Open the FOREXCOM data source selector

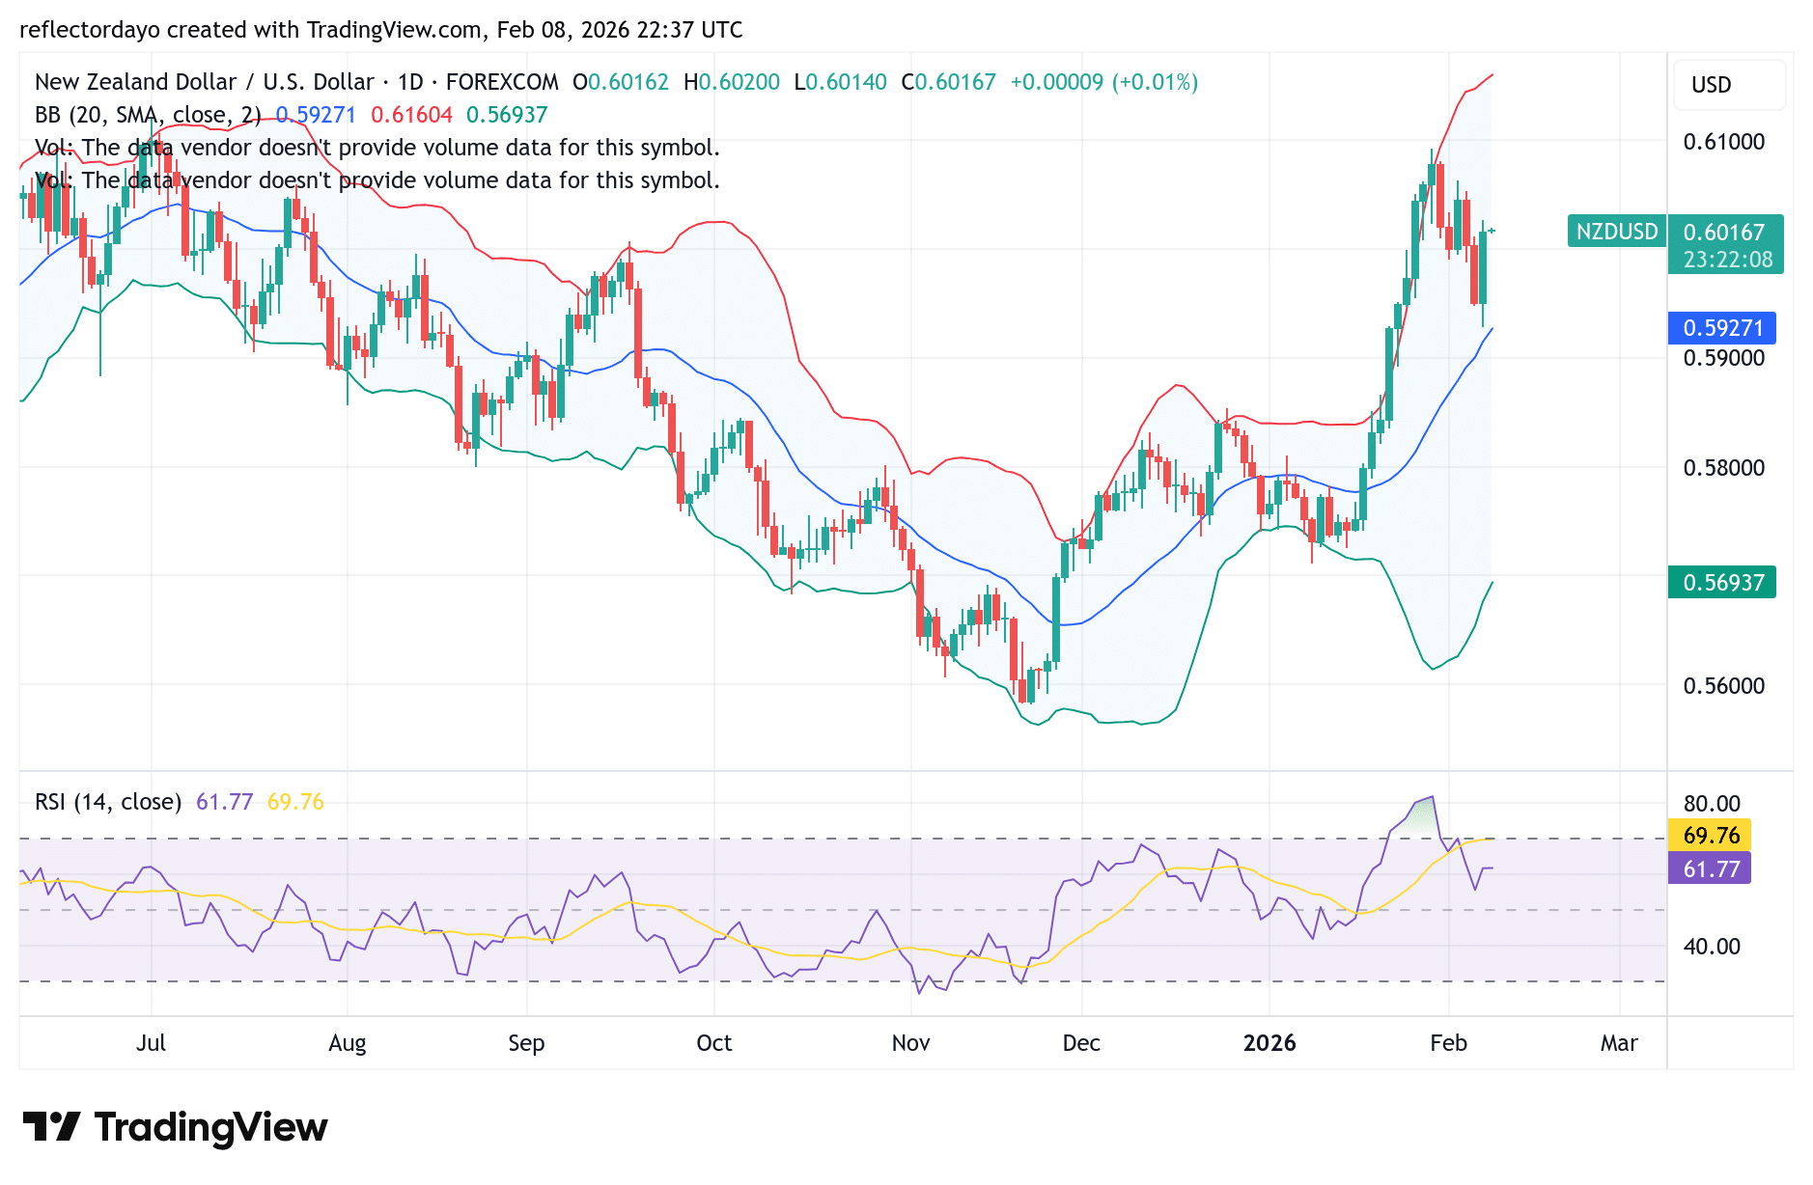[501, 82]
